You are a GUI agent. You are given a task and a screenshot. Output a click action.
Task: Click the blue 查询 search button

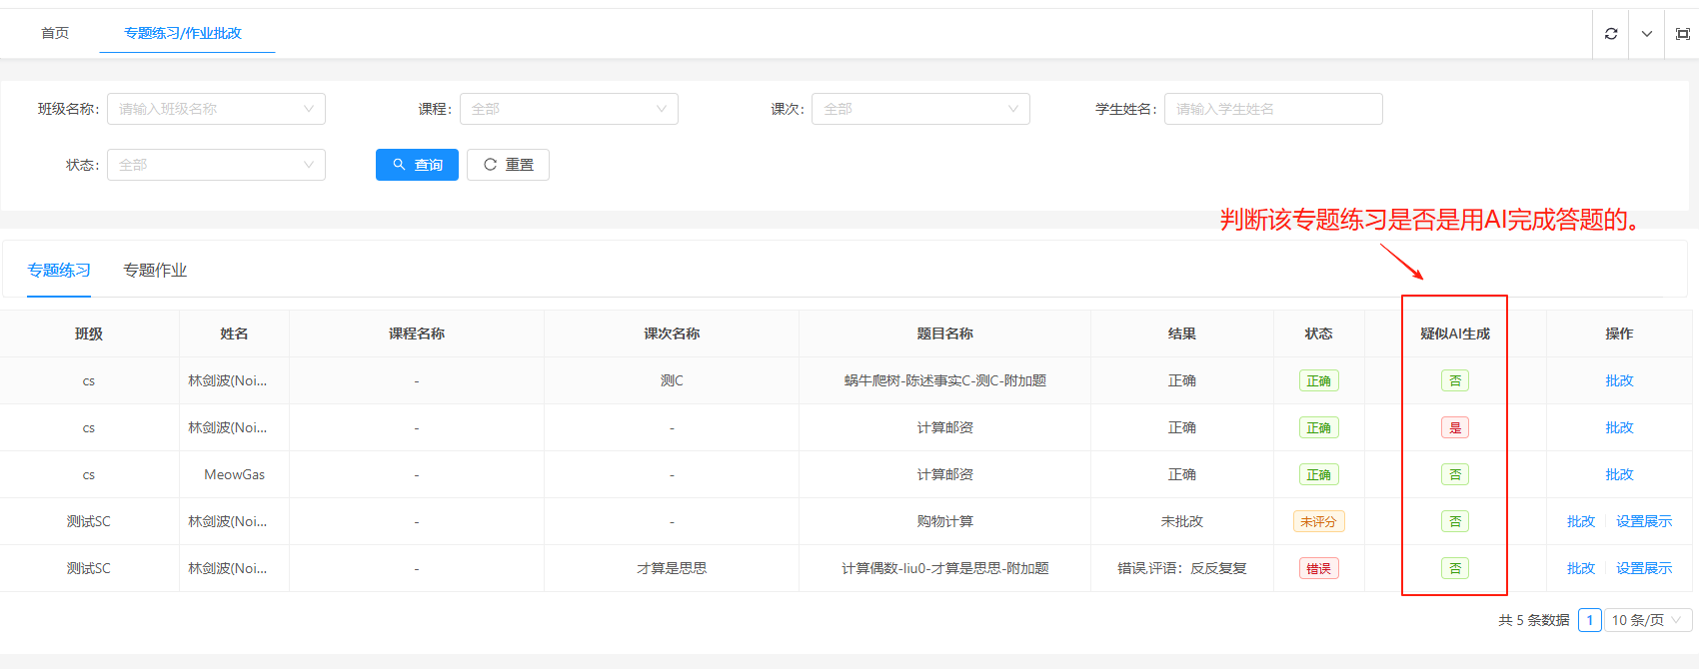tap(417, 165)
